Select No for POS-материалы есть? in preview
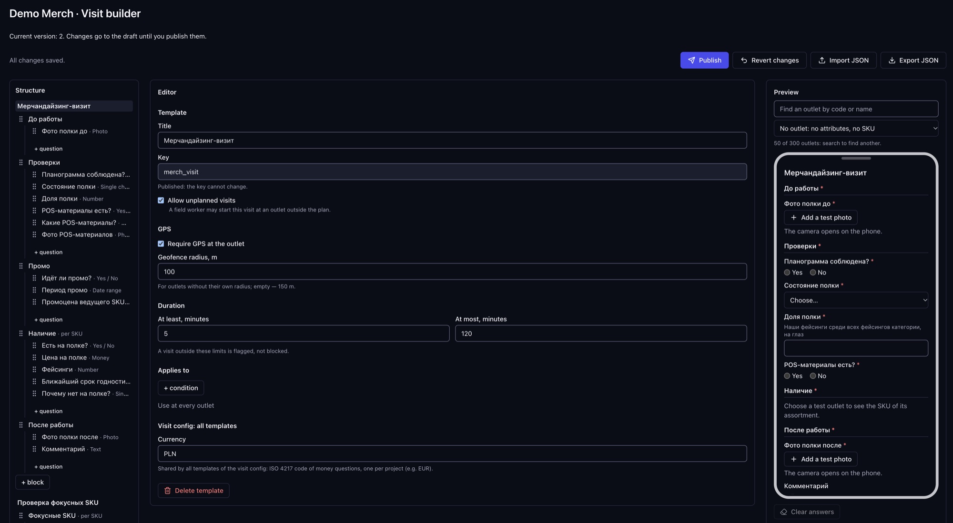The width and height of the screenshot is (953, 523). pyautogui.click(x=813, y=376)
